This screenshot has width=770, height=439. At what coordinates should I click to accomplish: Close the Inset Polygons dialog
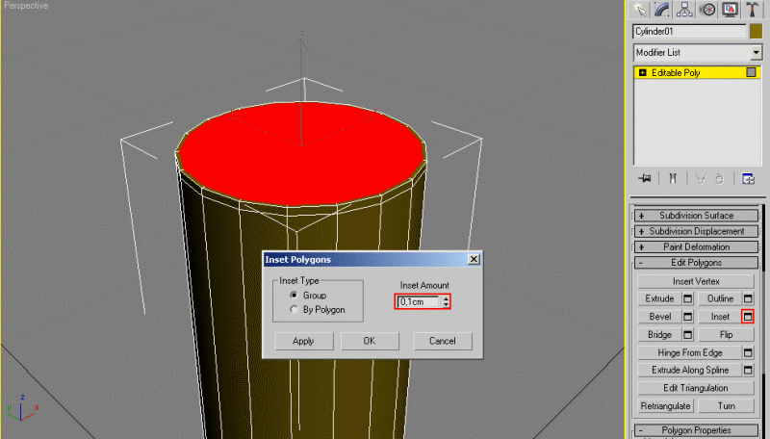point(474,259)
